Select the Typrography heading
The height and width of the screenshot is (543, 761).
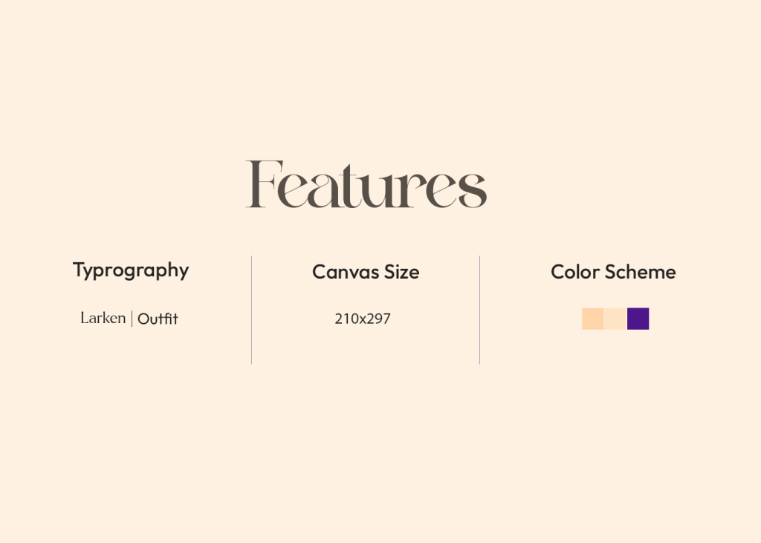[131, 271]
